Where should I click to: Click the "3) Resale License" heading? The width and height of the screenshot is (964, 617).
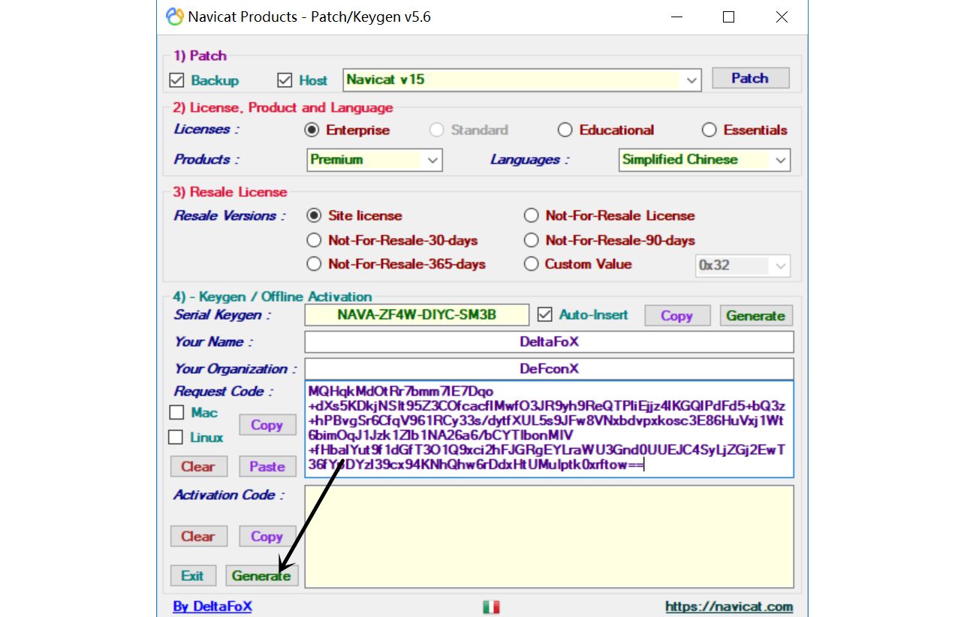[230, 192]
